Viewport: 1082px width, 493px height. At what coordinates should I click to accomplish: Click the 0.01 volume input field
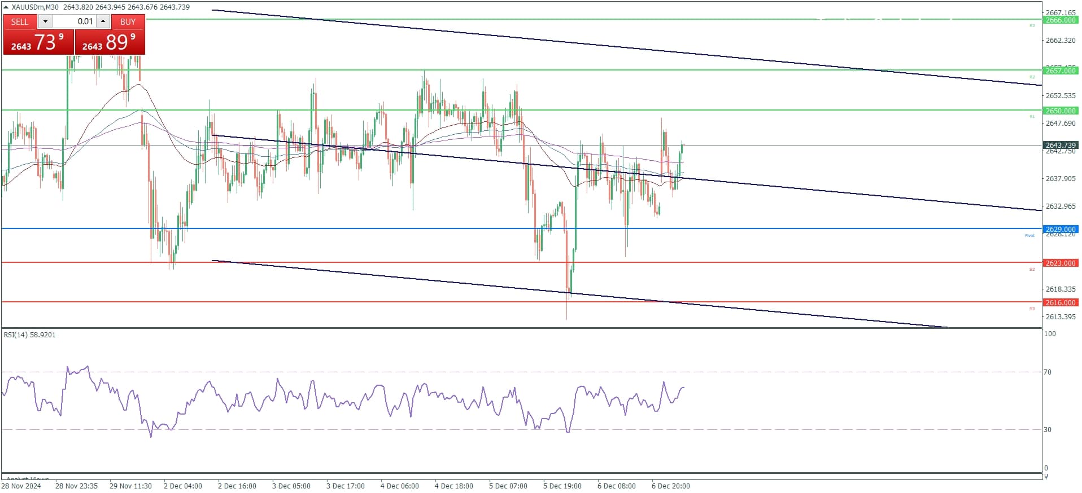pos(75,21)
